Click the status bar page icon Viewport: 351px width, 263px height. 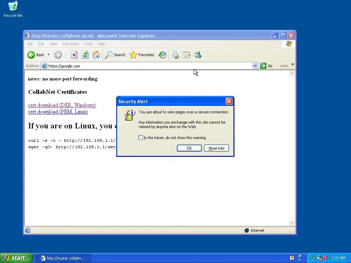pyautogui.click(x=27, y=230)
